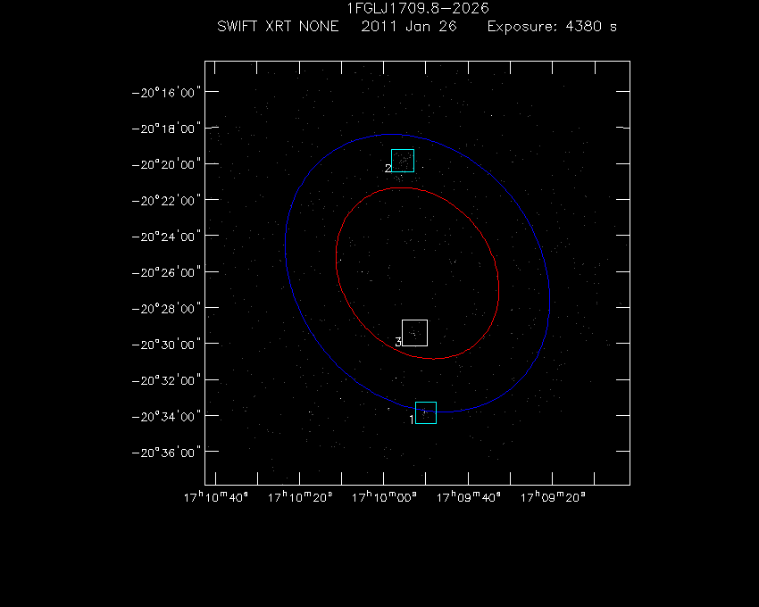Click the cyan box labeled source 2
This screenshot has width=759, height=607.
403,161
